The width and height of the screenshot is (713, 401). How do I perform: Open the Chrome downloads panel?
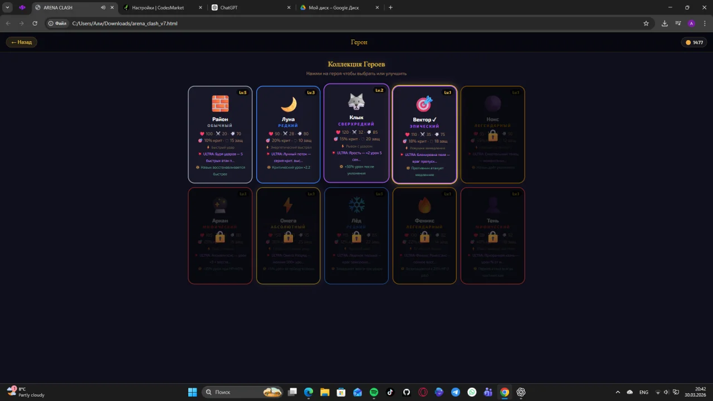click(665, 23)
